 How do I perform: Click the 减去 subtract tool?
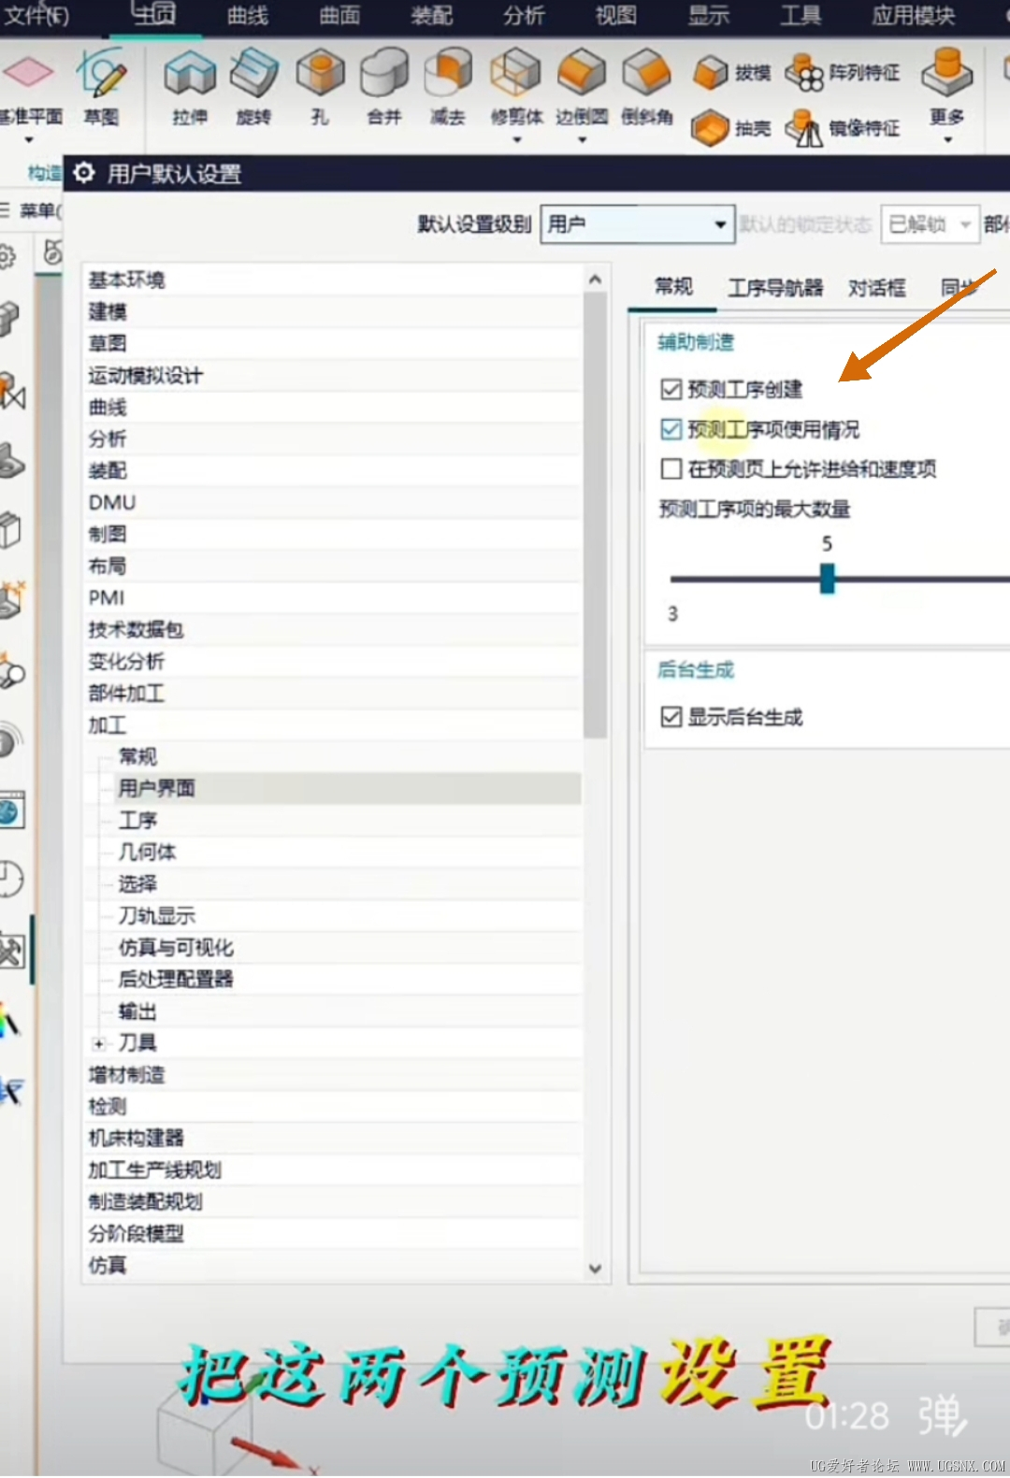click(x=448, y=87)
